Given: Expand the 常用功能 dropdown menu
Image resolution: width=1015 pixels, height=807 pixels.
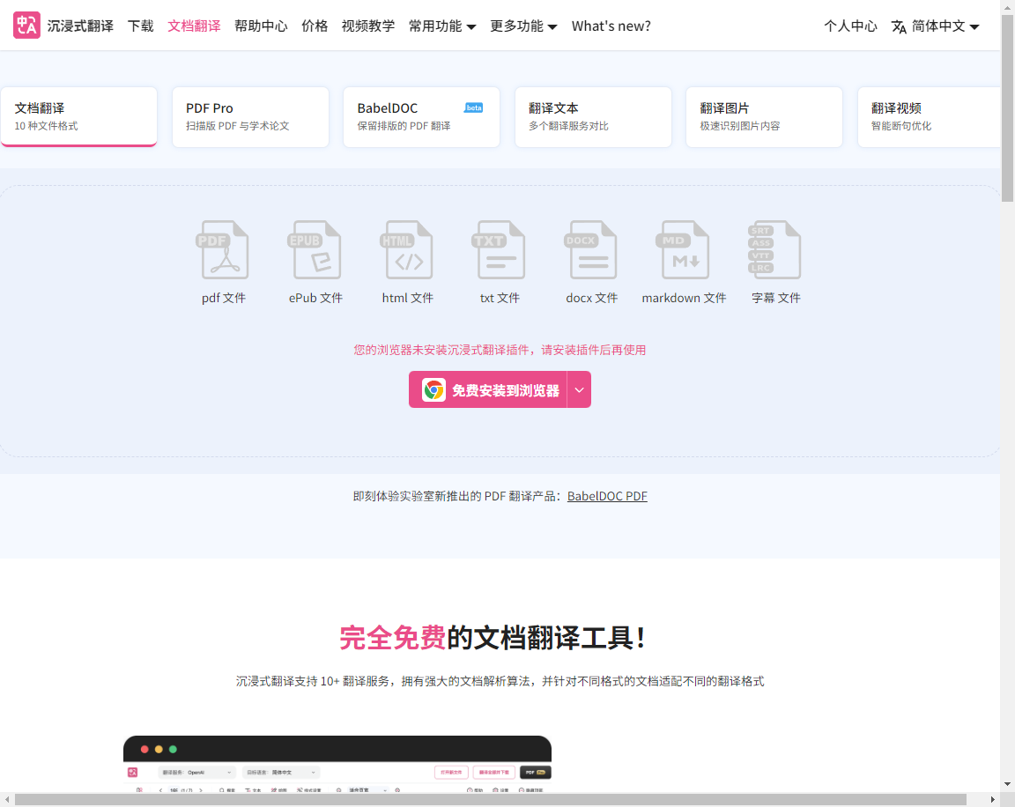Looking at the screenshot, I should point(442,26).
